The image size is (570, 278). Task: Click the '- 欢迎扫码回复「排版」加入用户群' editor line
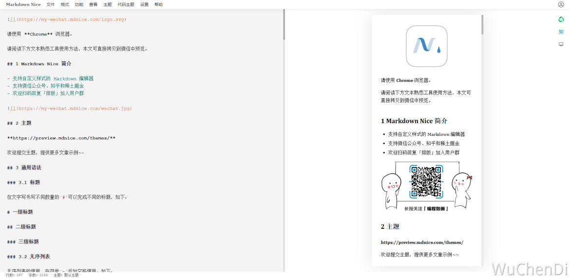[x=45, y=93]
